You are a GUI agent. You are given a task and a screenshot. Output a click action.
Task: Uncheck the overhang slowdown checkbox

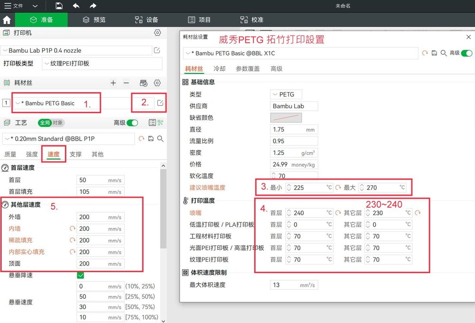click(x=80, y=275)
